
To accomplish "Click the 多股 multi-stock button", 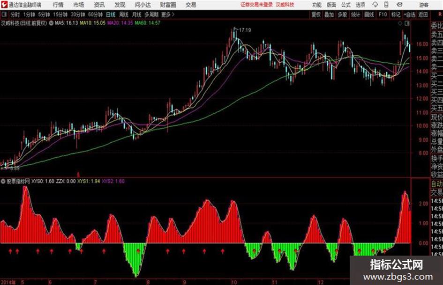I will pyautogui.click(x=342, y=15).
